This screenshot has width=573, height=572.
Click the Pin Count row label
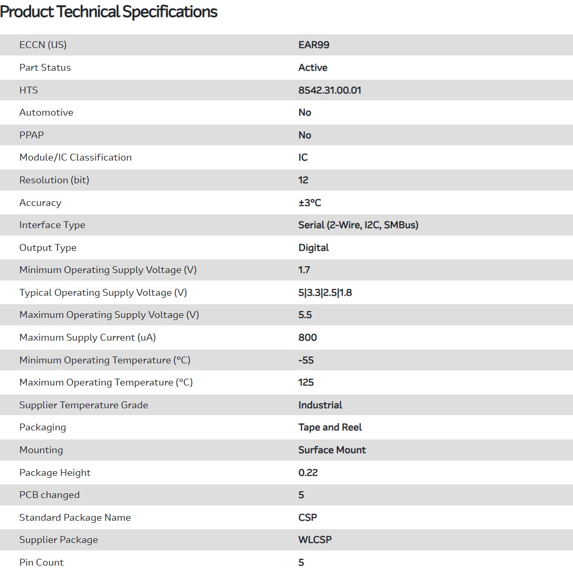41,562
